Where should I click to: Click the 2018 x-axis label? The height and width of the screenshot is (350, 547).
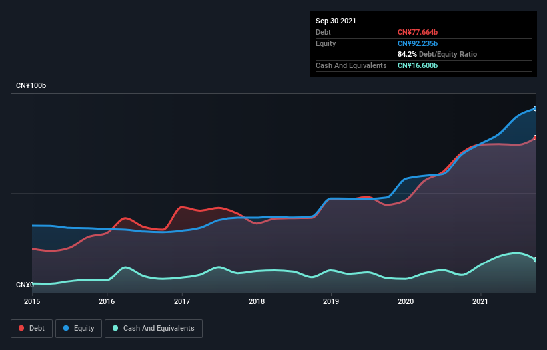pyautogui.click(x=257, y=301)
